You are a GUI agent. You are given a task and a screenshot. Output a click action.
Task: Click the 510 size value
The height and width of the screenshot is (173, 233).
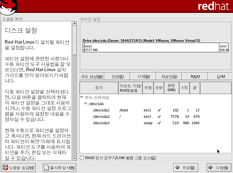pyautogui.click(x=175, y=123)
